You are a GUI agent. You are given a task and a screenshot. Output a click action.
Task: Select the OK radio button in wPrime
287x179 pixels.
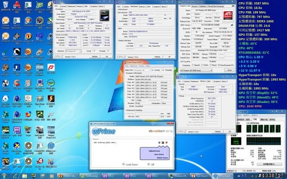(148, 164)
